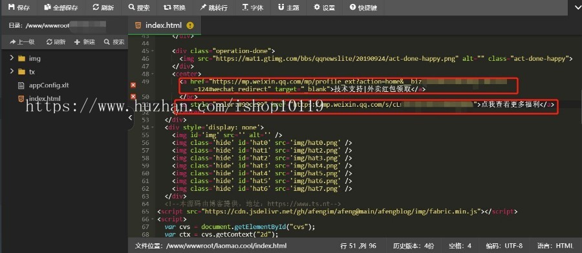
Task: Place the cursor on the 点我查看更多福利 text
Action: click(x=511, y=105)
